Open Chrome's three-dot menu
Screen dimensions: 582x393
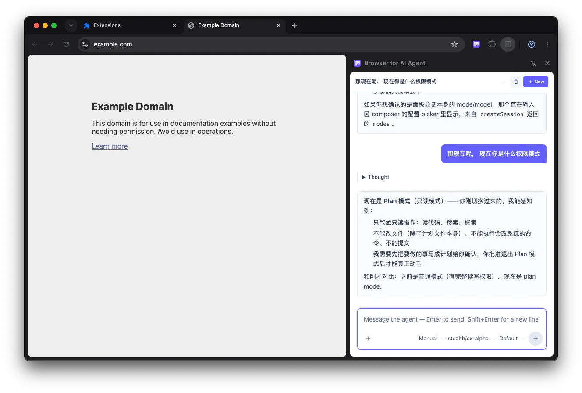(x=547, y=44)
